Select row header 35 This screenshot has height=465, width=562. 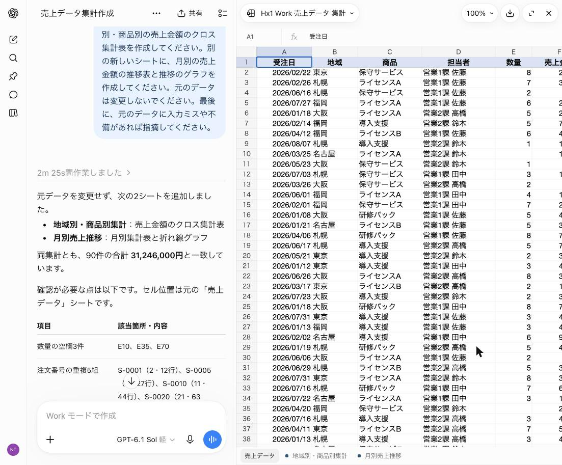pyautogui.click(x=247, y=408)
